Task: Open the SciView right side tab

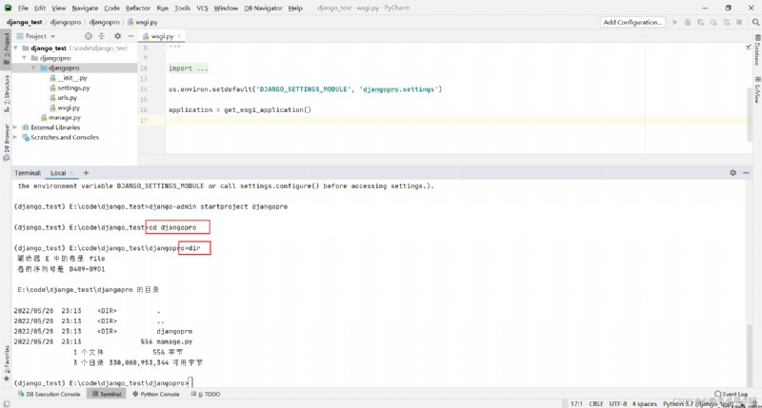Action: 757,90
